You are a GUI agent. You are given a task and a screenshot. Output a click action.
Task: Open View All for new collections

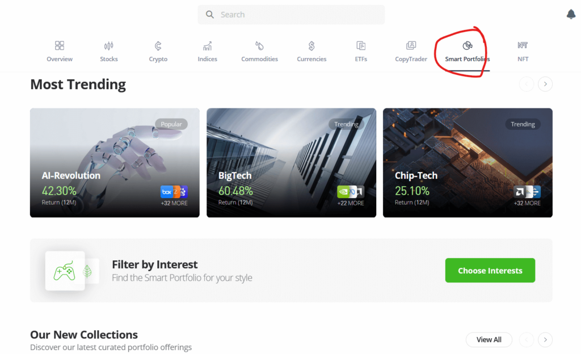coord(489,339)
